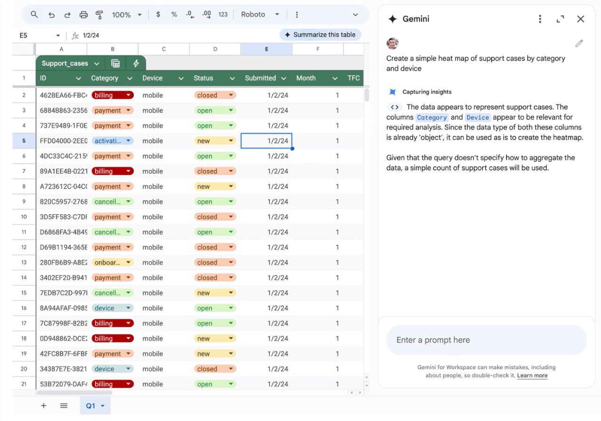Apply currency format with the $ icon

click(x=158, y=15)
